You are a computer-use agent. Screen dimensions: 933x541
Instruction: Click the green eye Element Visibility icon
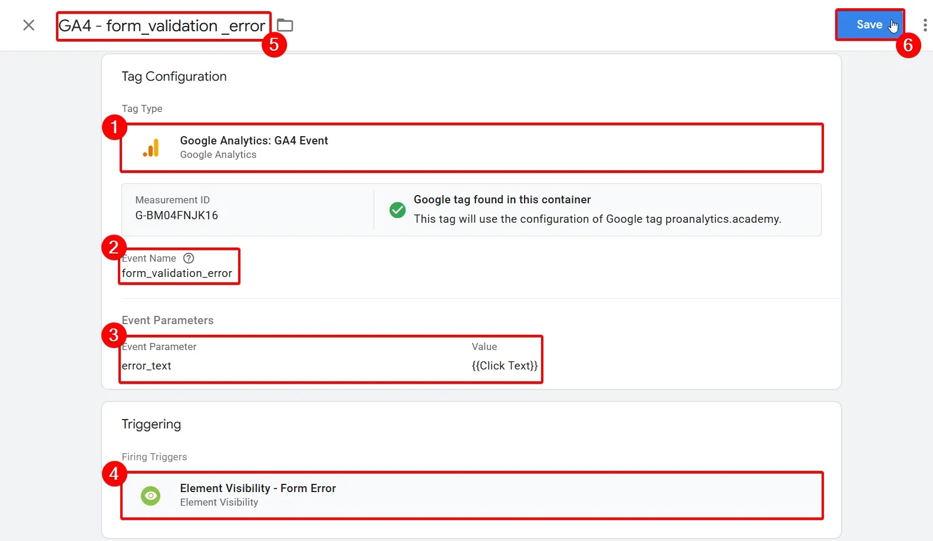151,496
